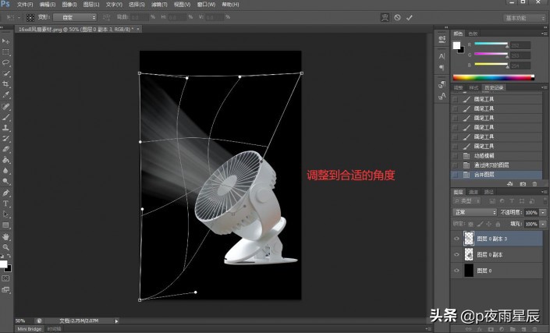Open layer blend mode dropdown 正常
The height and width of the screenshot is (333, 550).
(474, 212)
